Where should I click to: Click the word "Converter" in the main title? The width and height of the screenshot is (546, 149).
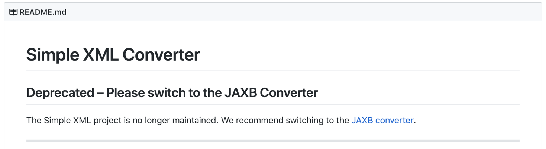161,55
